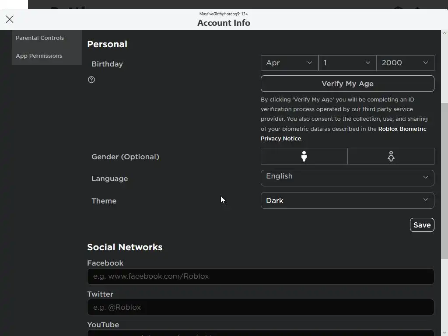Open the birthday day dropdown

pyautogui.click(x=347, y=63)
